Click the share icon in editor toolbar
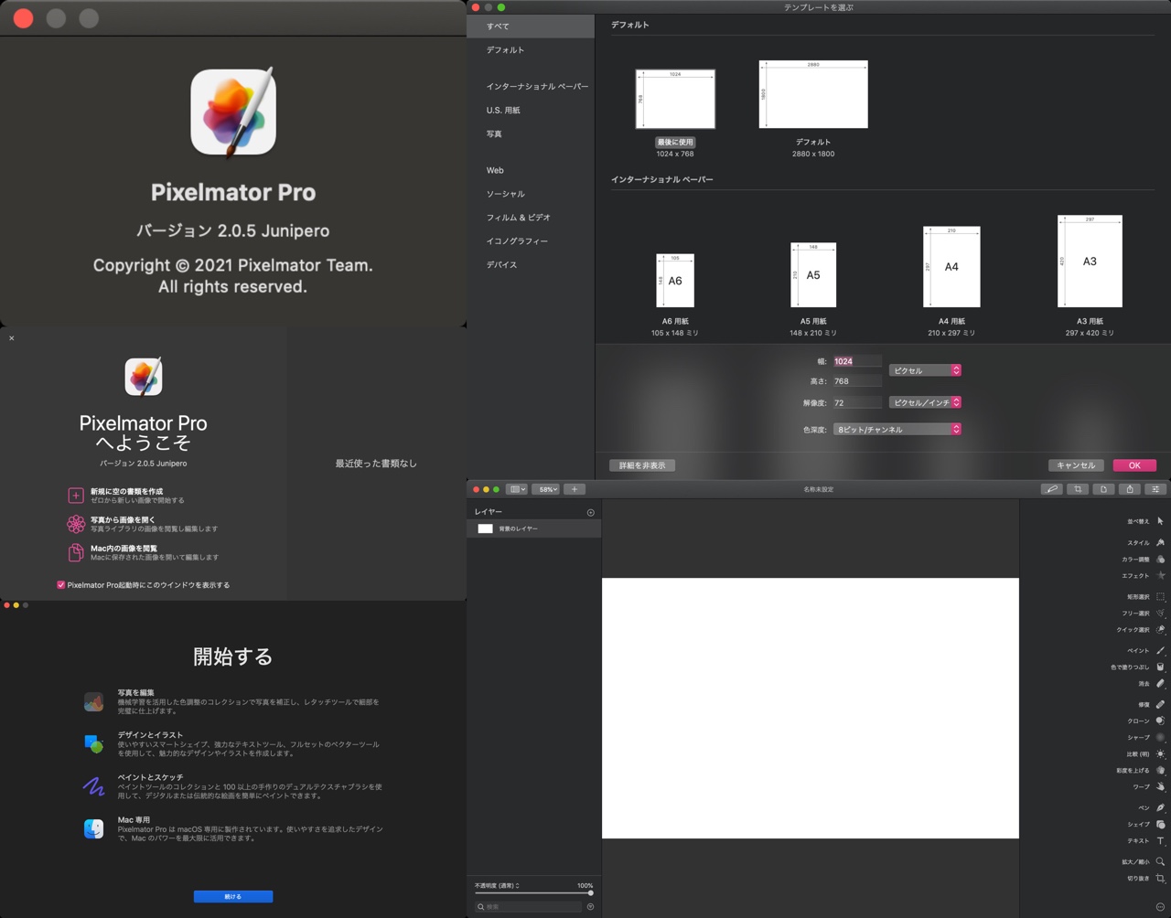The image size is (1171, 918). tap(1129, 489)
